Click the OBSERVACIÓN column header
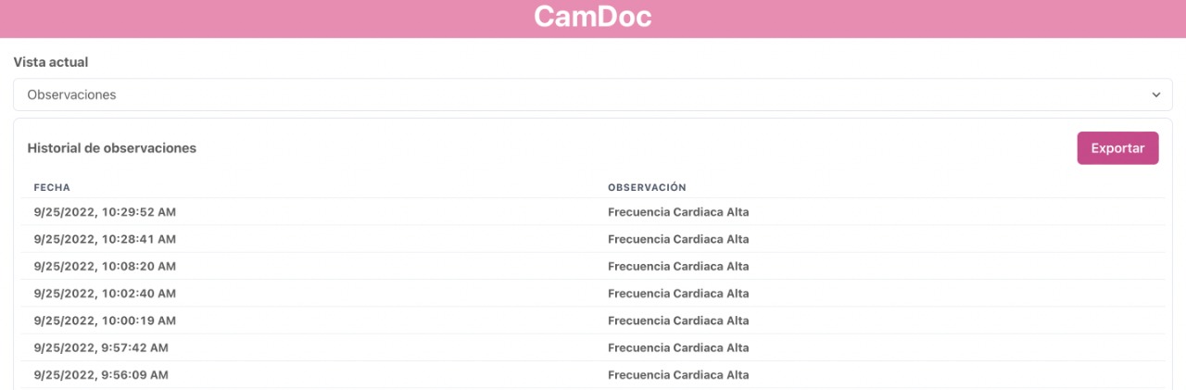Viewport: 1186px width, 390px height. (647, 188)
